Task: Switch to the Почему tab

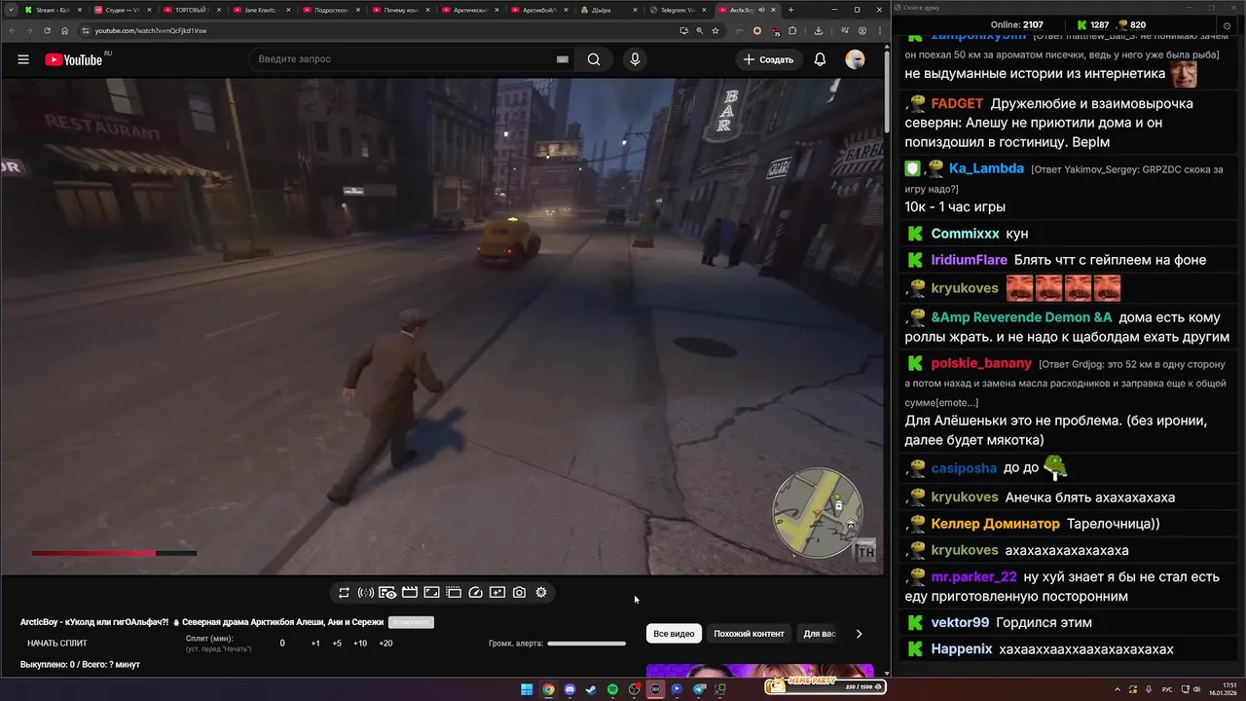Action: coord(399,10)
